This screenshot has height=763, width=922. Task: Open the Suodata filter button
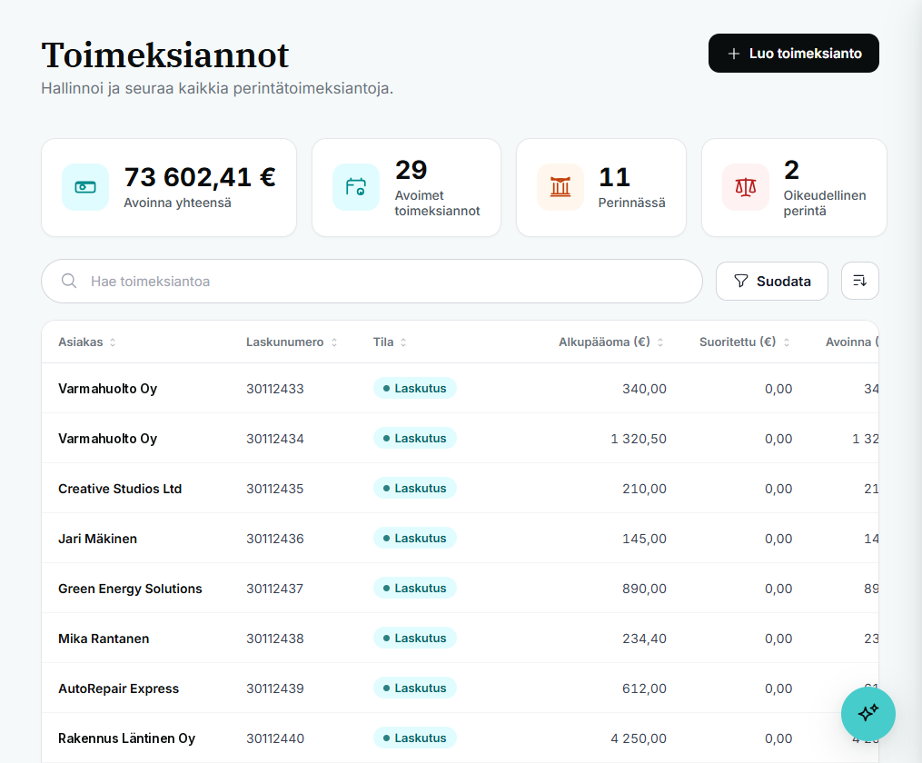771,281
